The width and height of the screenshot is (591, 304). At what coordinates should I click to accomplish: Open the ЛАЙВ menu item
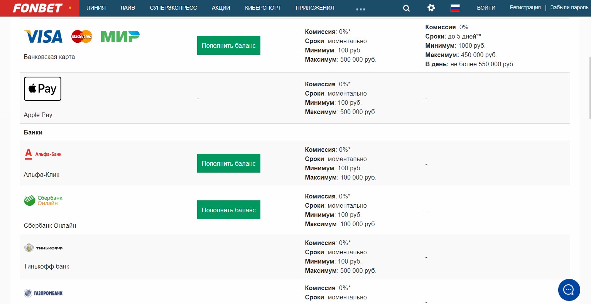128,8
